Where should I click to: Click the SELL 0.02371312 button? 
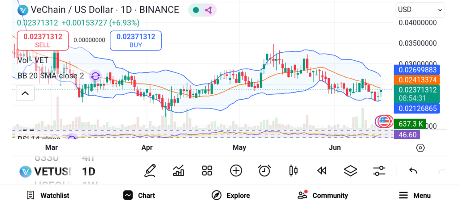(x=43, y=40)
